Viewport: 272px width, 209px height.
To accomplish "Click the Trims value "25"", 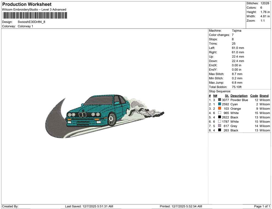I will coord(234,43).
